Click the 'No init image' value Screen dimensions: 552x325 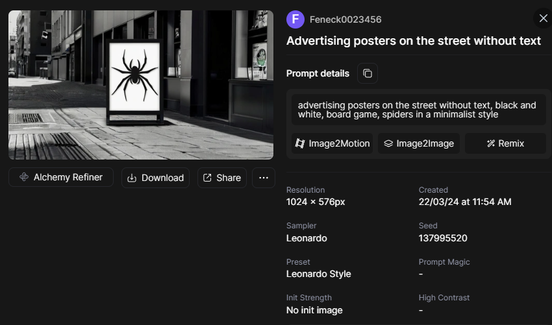tap(314, 310)
